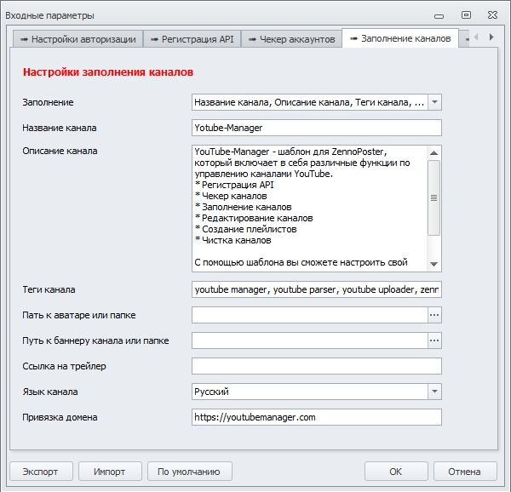Viewport: 511px width, 492px height.
Task: Click the description scrollbar thumb
Action: (433, 197)
